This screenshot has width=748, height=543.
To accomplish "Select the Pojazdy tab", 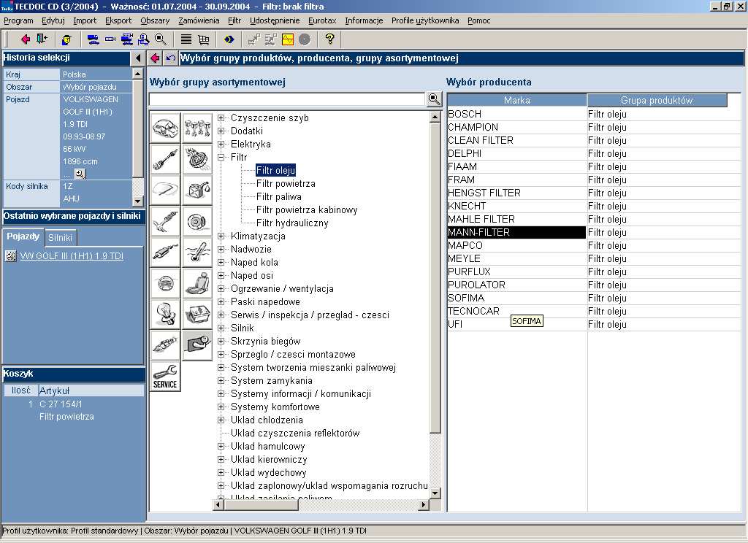I will coord(23,236).
